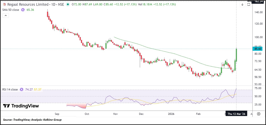Click the Regaal Resources red logo icon

(x=5, y=4)
